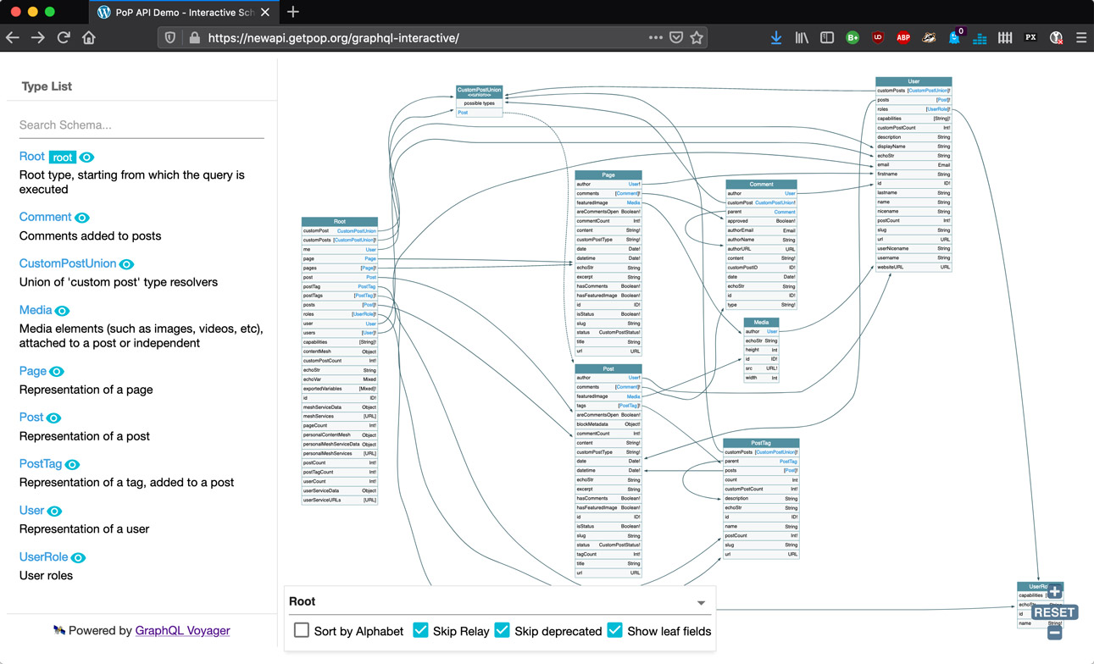Focus CustomPostUnion type with eye icon

[x=126, y=264]
